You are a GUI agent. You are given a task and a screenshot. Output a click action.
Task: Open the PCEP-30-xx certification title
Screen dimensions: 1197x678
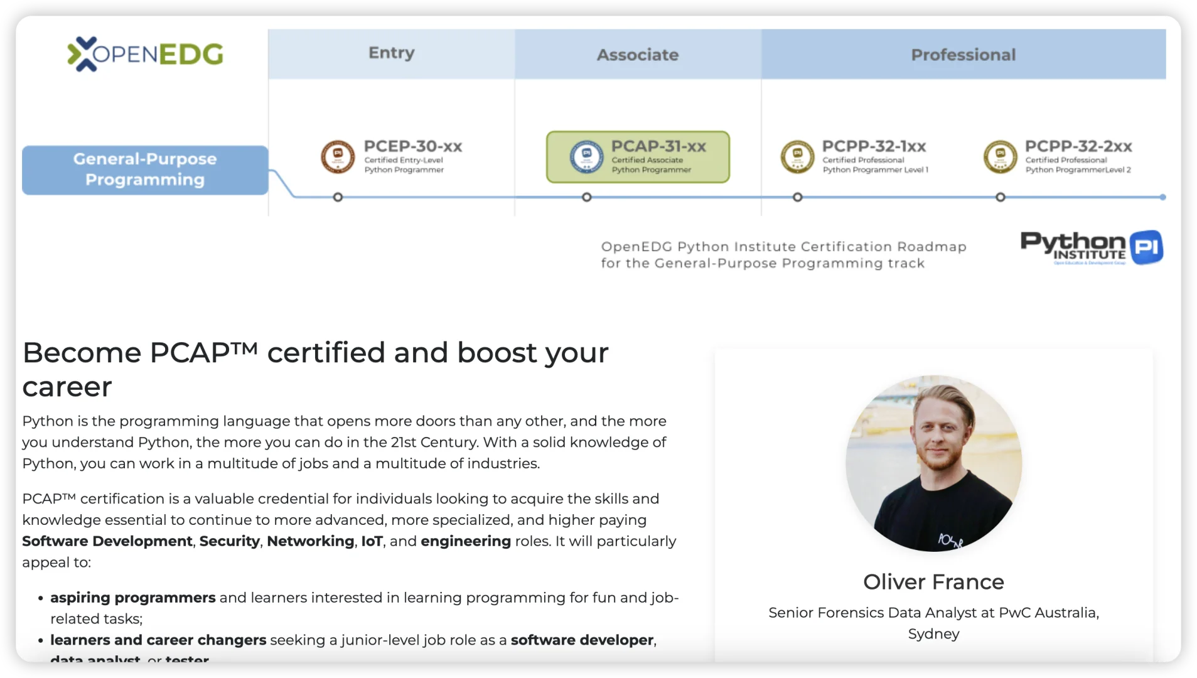click(413, 146)
